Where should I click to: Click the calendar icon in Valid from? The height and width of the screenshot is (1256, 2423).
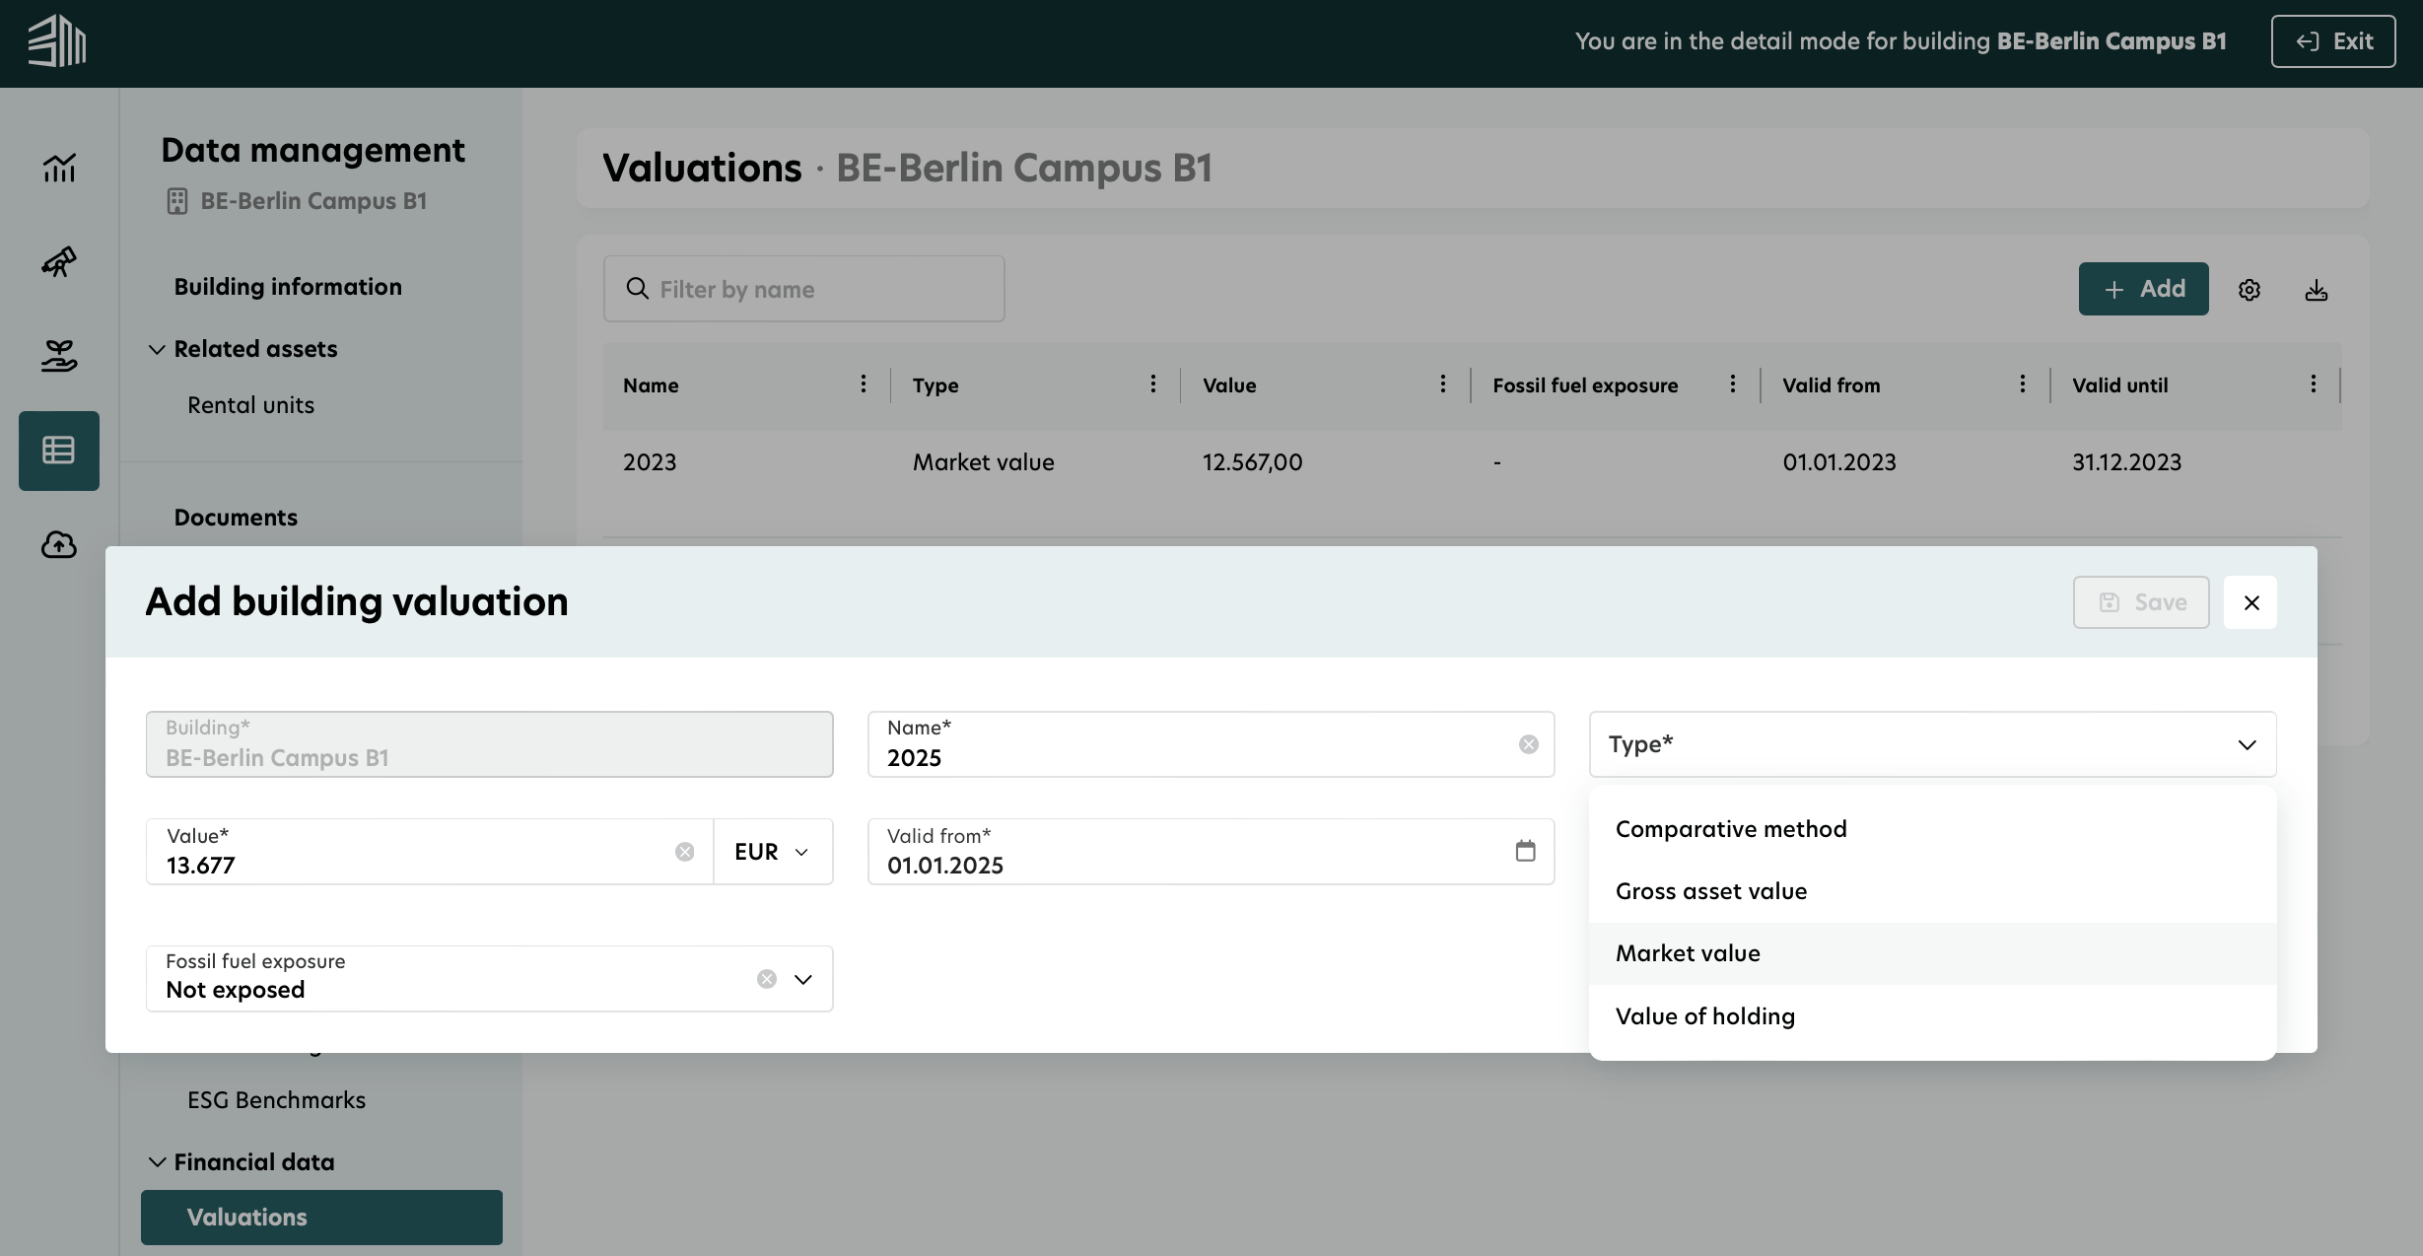click(1525, 851)
